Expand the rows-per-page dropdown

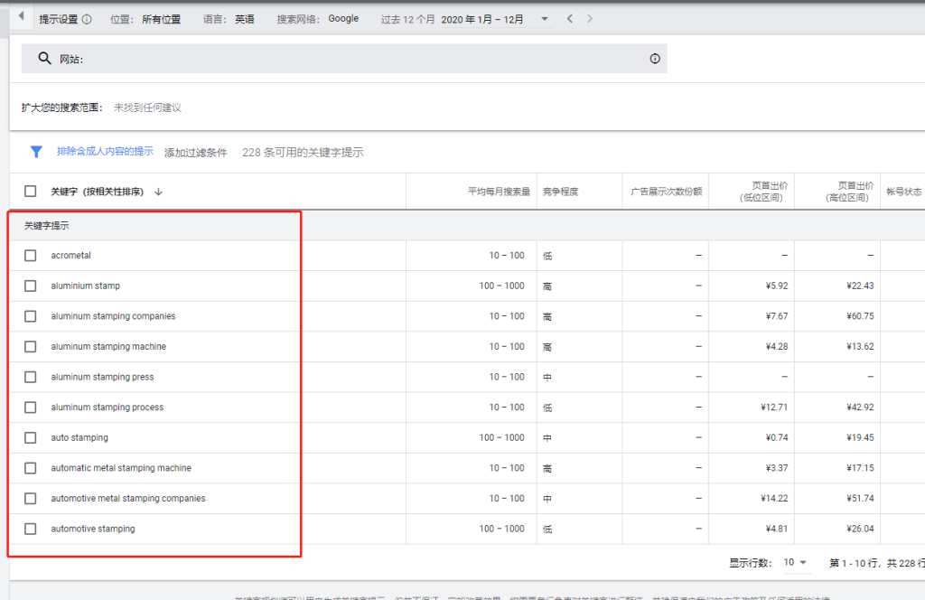[795, 563]
